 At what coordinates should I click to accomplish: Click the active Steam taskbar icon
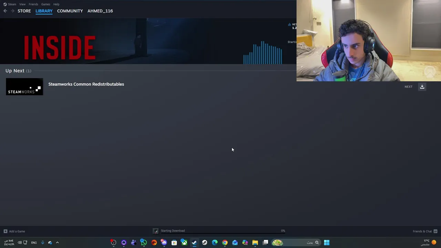tap(194, 242)
